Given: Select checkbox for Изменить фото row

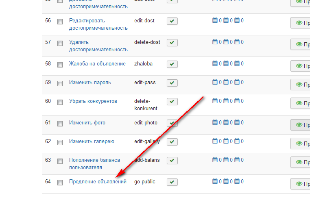Looking at the screenshot, I should click(60, 124).
